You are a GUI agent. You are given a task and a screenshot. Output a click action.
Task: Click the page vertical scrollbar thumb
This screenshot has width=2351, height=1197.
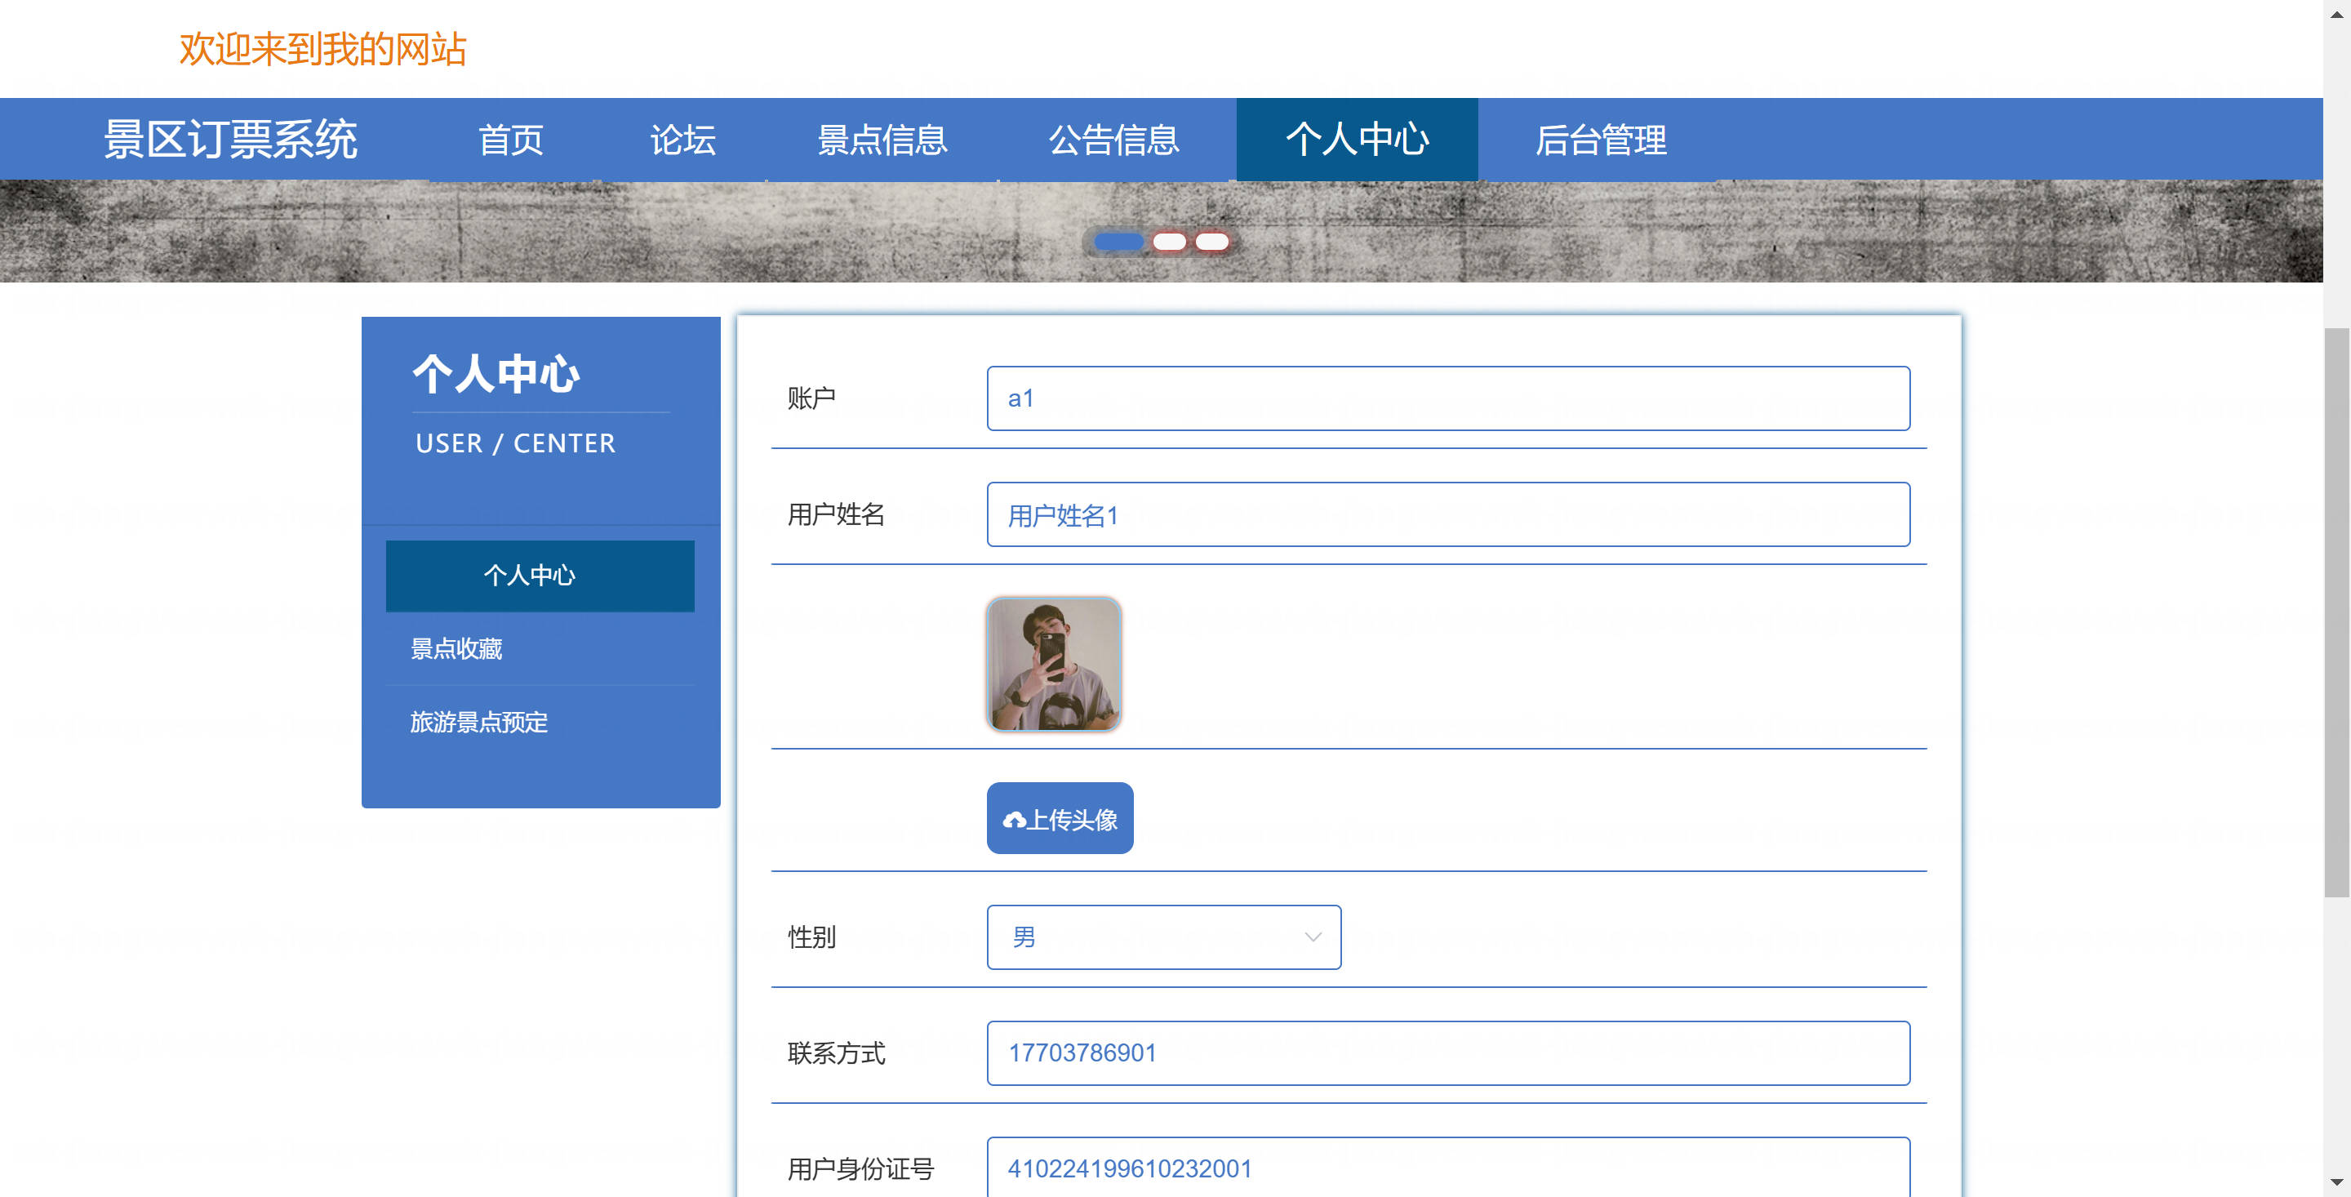(2337, 612)
